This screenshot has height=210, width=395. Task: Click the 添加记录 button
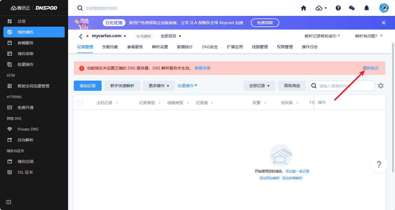(88, 86)
